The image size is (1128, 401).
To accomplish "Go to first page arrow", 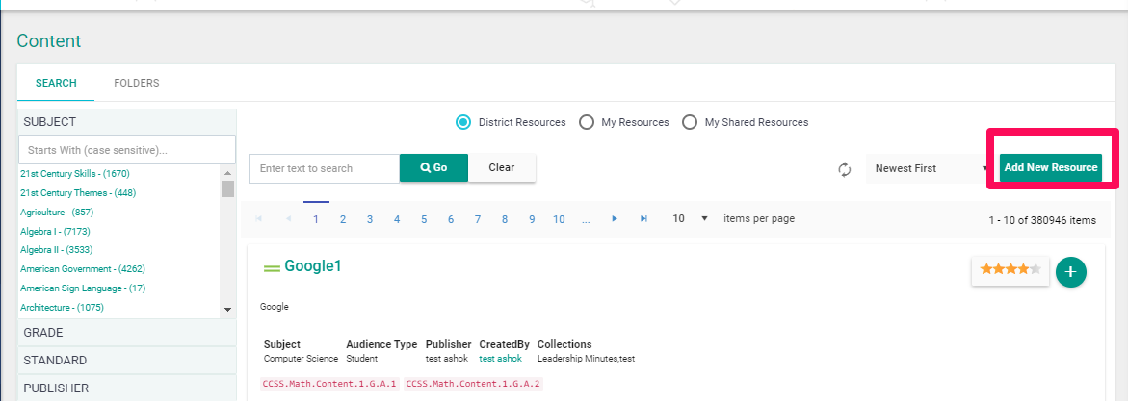I will pos(259,219).
